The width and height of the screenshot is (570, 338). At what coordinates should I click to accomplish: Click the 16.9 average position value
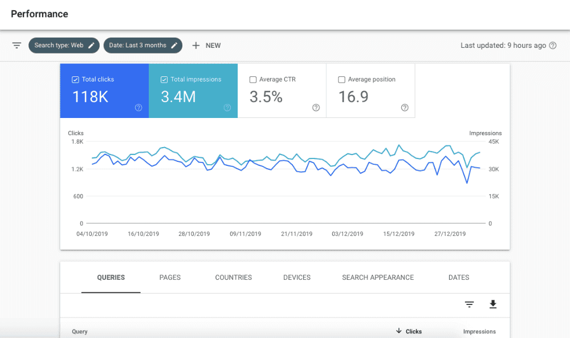tap(353, 97)
